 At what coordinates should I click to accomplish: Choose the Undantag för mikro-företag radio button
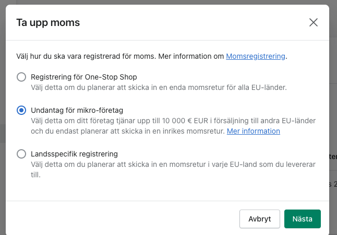tap(21, 110)
